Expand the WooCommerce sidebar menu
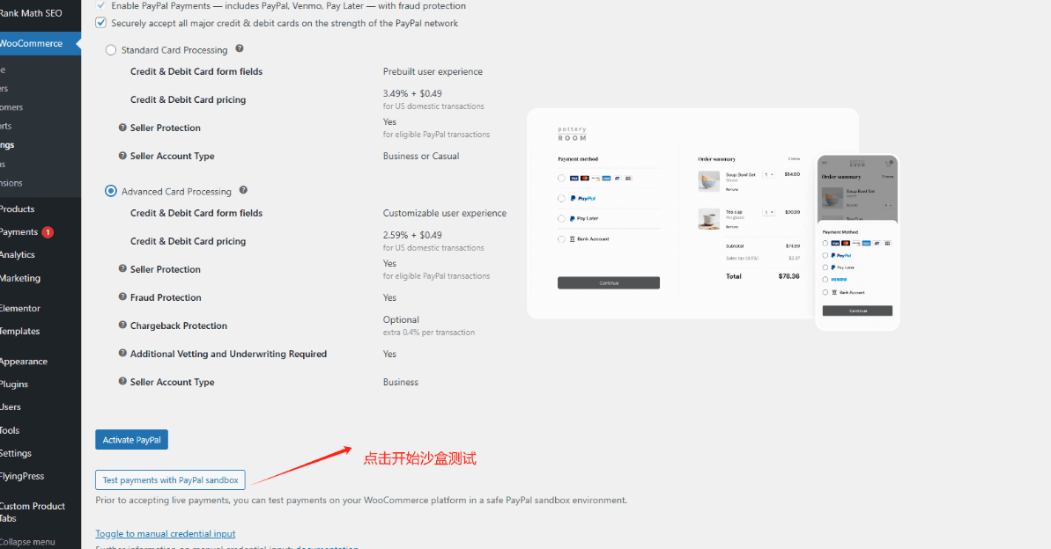This screenshot has height=549, width=1051. [x=32, y=43]
